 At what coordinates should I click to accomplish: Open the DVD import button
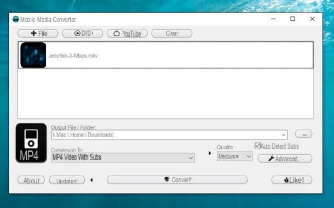[x=83, y=33]
